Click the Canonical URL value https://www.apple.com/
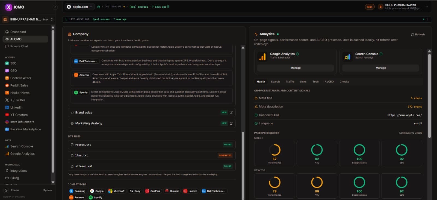This screenshot has height=200, width=437. tap(404, 115)
